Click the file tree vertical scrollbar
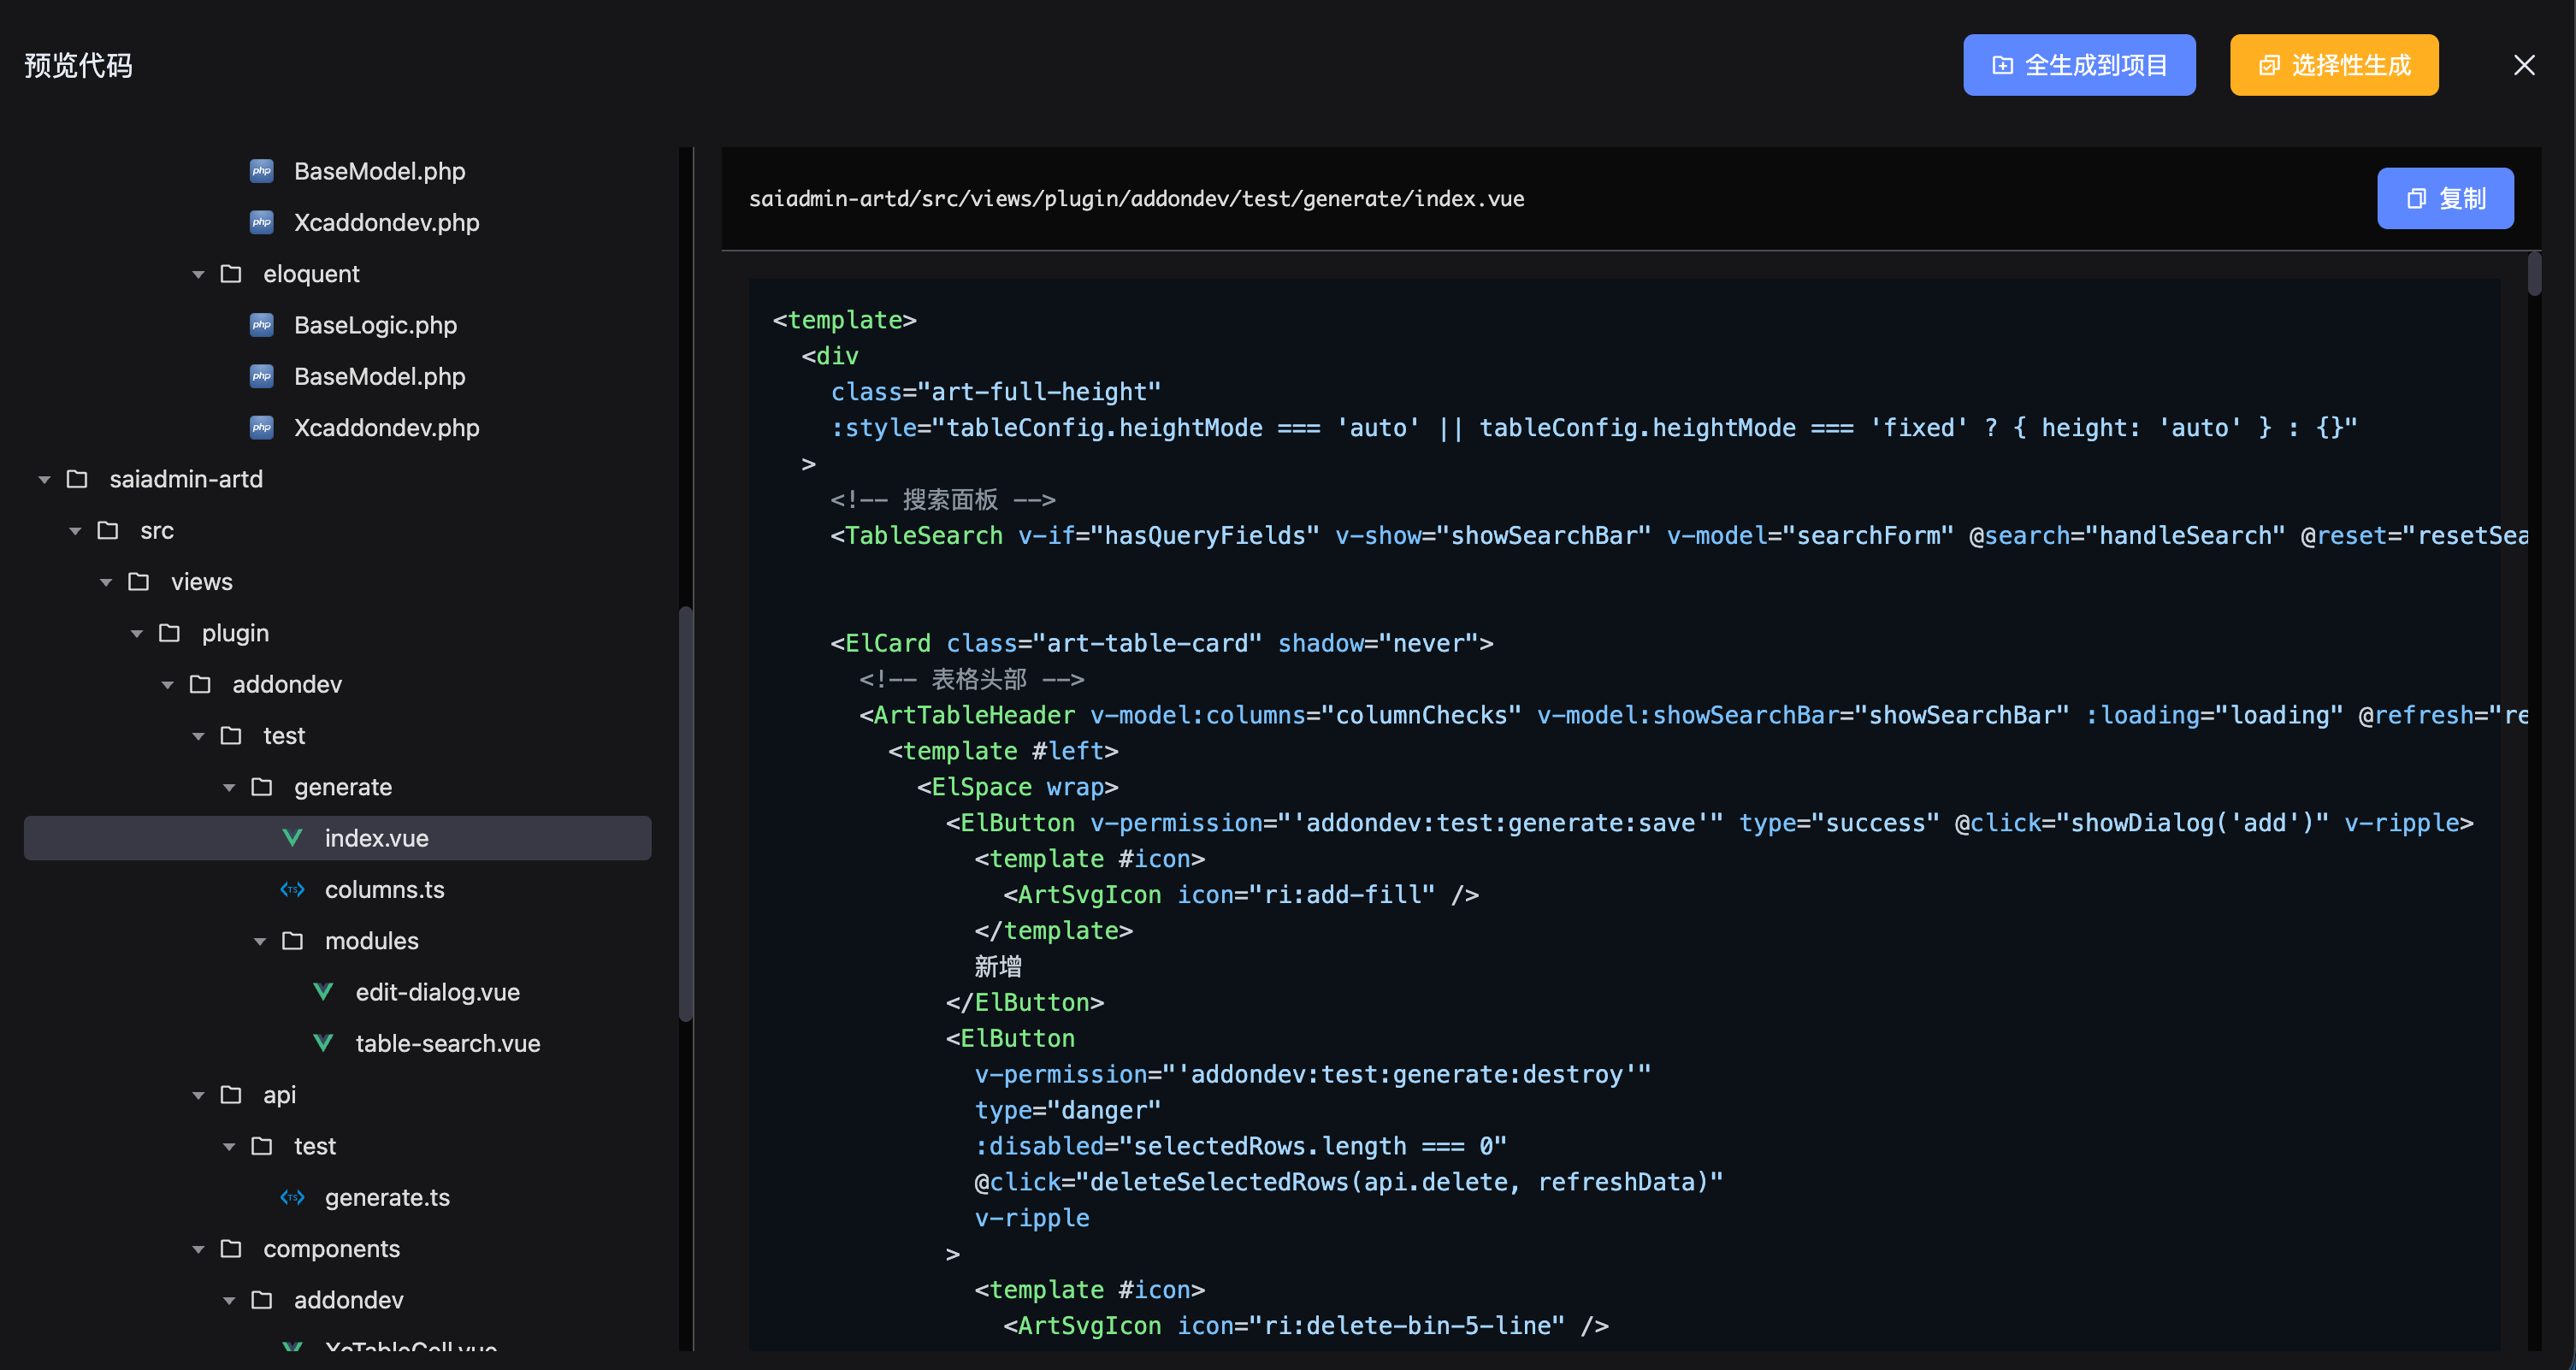This screenshot has width=2576, height=1370. tap(685, 812)
